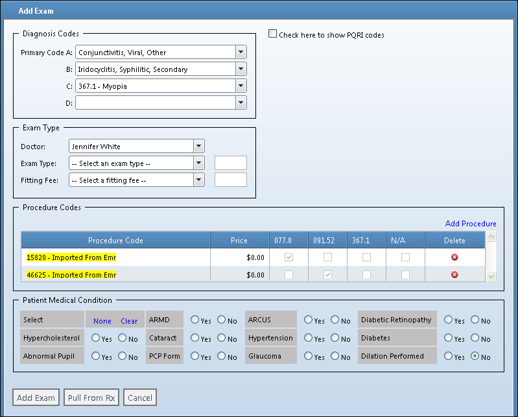Click the fitting fee price input field
Image resolution: width=518 pixels, height=417 pixels.
click(x=231, y=180)
